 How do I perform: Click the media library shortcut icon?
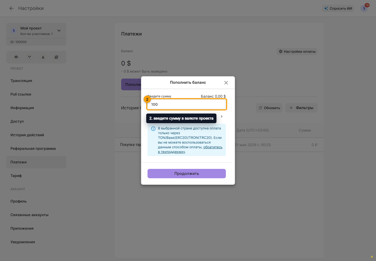click(x=56, y=57)
